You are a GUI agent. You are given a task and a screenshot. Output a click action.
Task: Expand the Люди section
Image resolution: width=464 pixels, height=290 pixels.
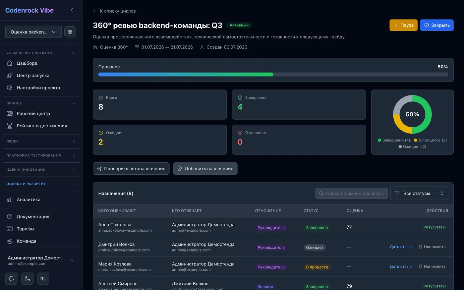point(41,141)
